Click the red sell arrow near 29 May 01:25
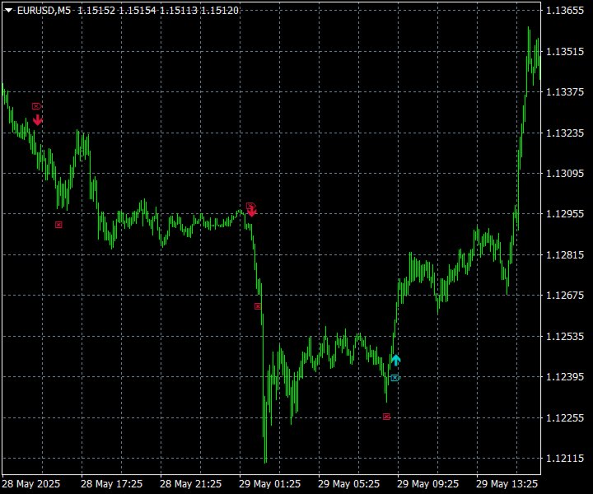This screenshot has height=494, width=593. [x=252, y=212]
